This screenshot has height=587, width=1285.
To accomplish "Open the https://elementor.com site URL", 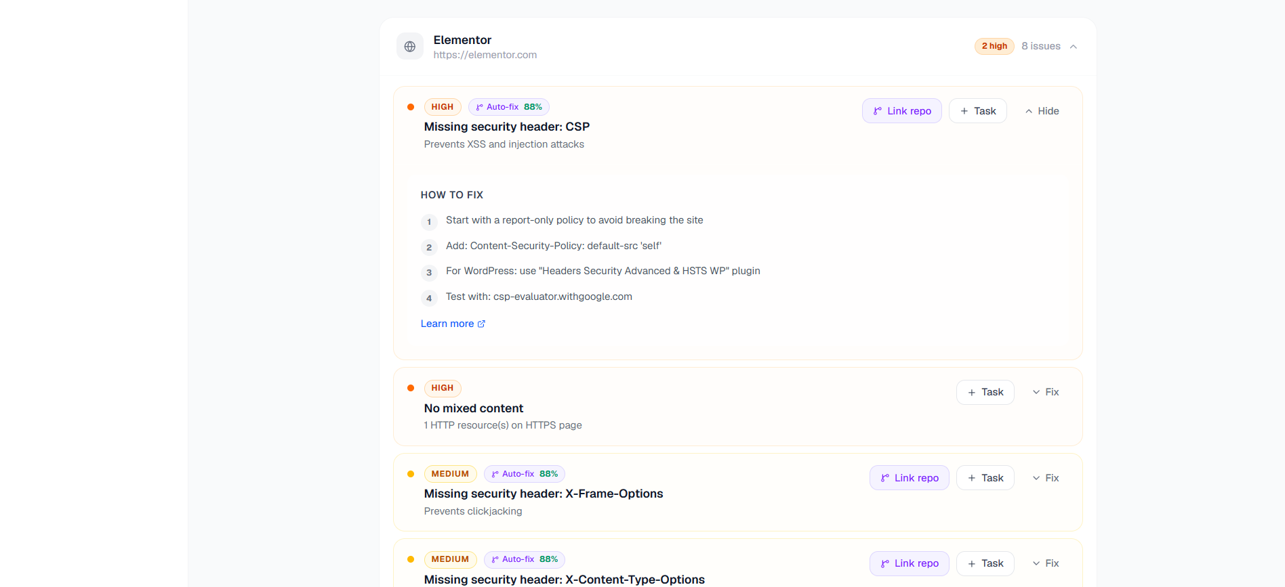I will [x=485, y=55].
